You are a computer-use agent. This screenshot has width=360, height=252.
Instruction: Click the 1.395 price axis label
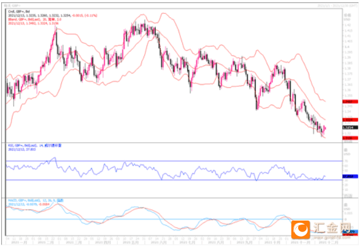pos(348,52)
